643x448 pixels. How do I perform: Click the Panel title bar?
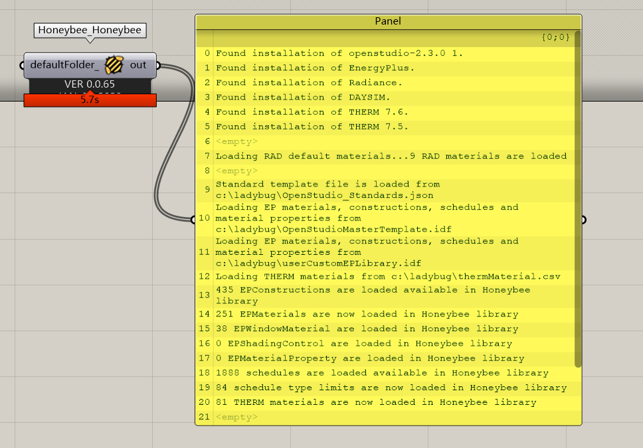[388, 21]
